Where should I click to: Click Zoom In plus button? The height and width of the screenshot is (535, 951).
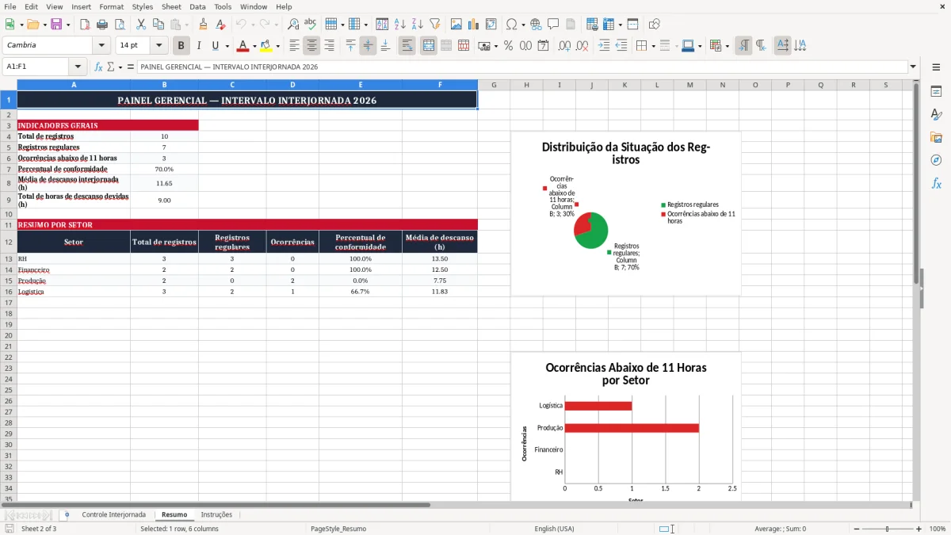click(x=919, y=529)
